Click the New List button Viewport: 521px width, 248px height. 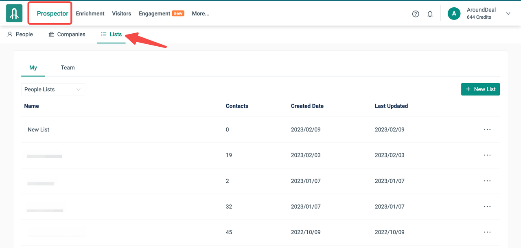[x=480, y=89]
